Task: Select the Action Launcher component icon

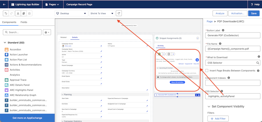Action: pos(7,55)
